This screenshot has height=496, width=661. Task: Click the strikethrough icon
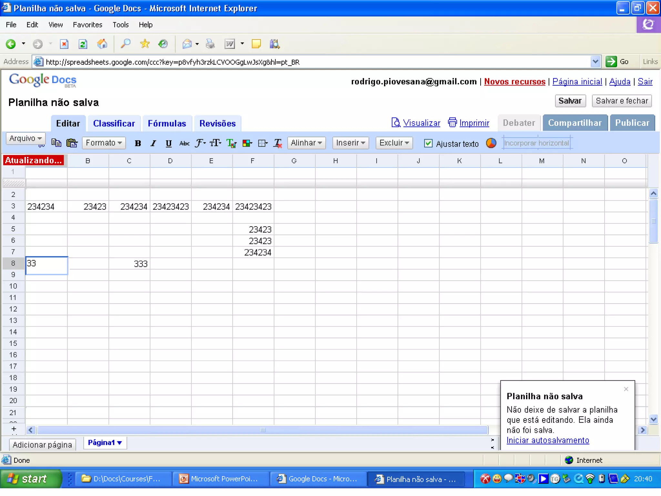(x=184, y=143)
